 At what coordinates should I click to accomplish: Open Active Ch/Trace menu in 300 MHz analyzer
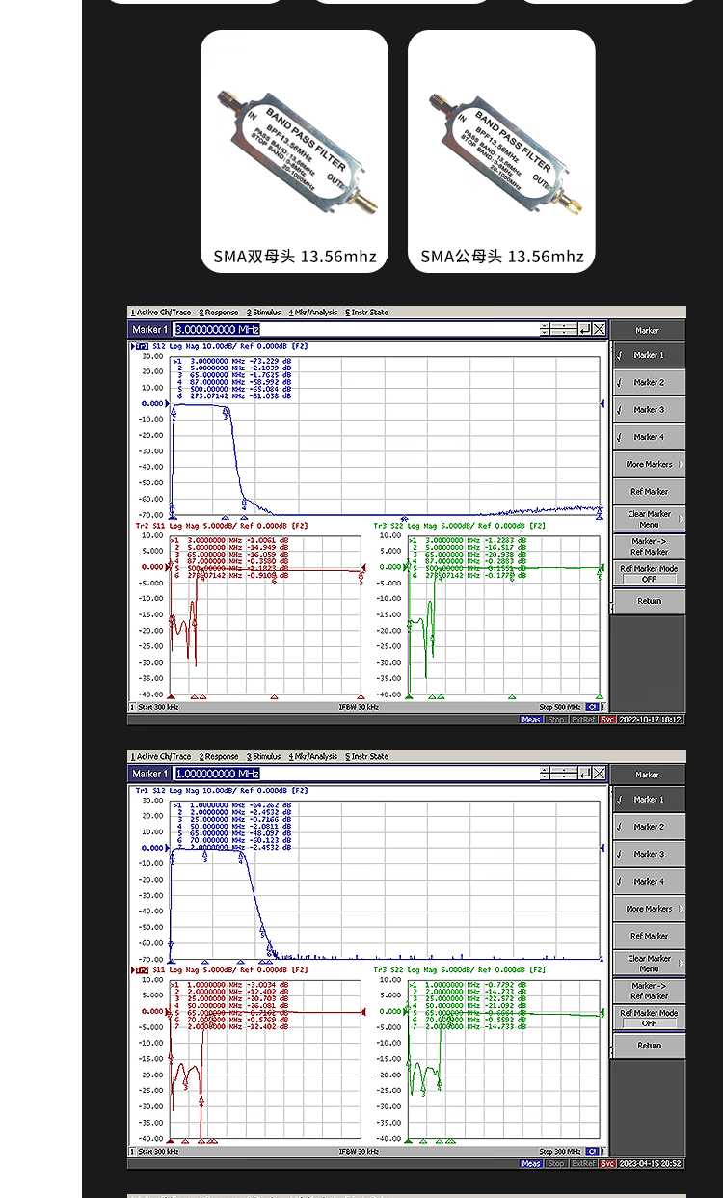162,756
